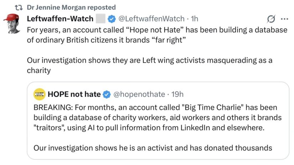Image resolution: width=294 pixels, height=165 pixels.
Task: Click the 19h timestamp on the quoted post
Action: pos(177,94)
